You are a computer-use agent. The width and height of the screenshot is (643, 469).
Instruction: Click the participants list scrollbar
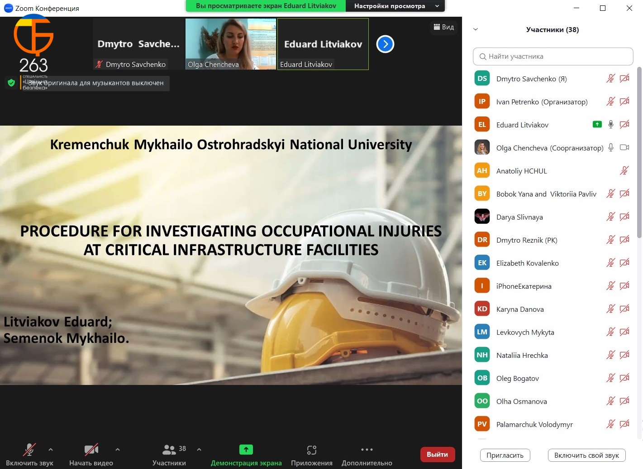(x=639, y=152)
